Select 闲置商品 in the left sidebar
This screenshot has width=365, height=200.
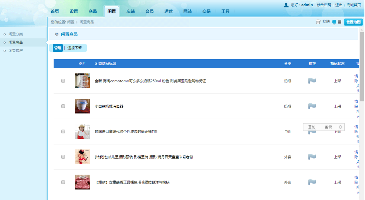tap(16, 42)
